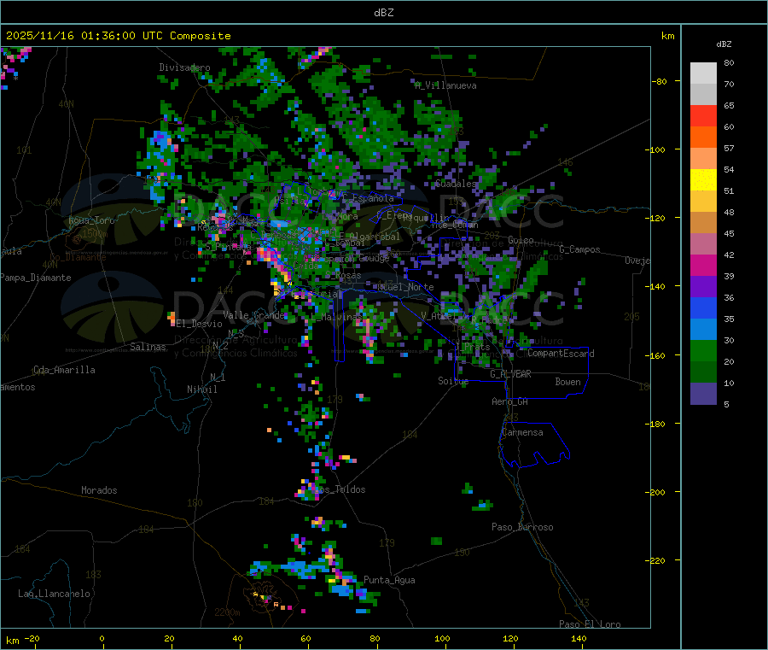768x650 pixels.
Task: Click the magenta 39-42 dBZ legend swatch
Action: coord(703,265)
